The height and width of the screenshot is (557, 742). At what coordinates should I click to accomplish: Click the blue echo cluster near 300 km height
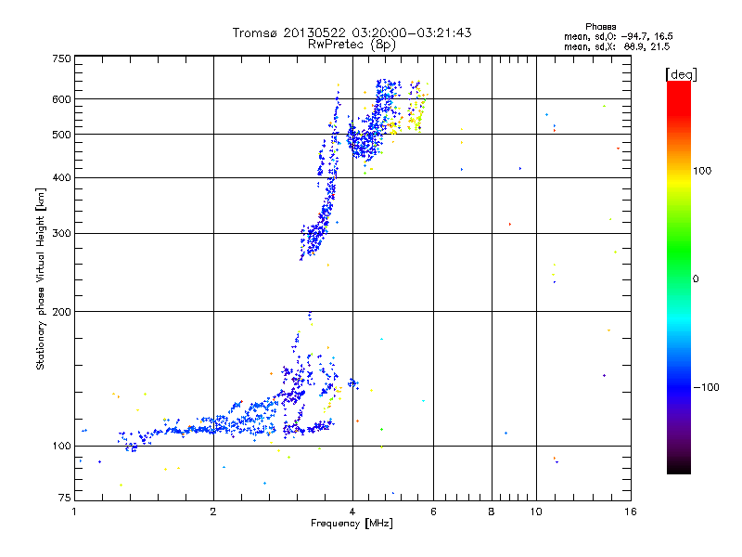coord(314,237)
